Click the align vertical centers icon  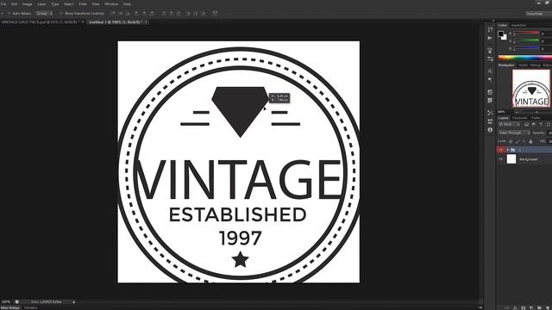pyautogui.click(x=121, y=14)
